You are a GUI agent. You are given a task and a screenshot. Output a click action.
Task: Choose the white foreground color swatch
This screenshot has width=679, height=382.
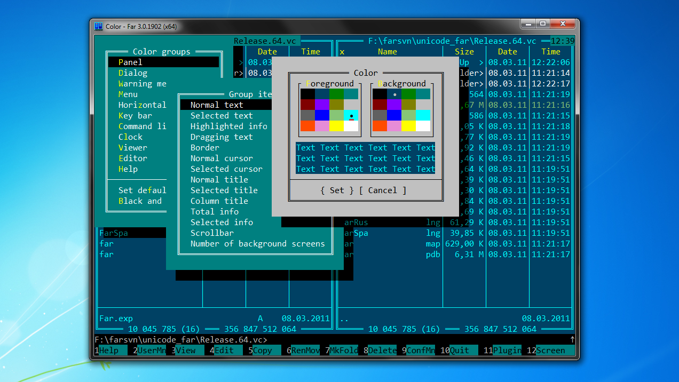pos(351,126)
